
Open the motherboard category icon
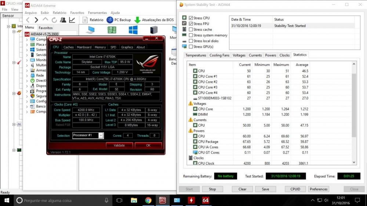click(x=112, y=30)
